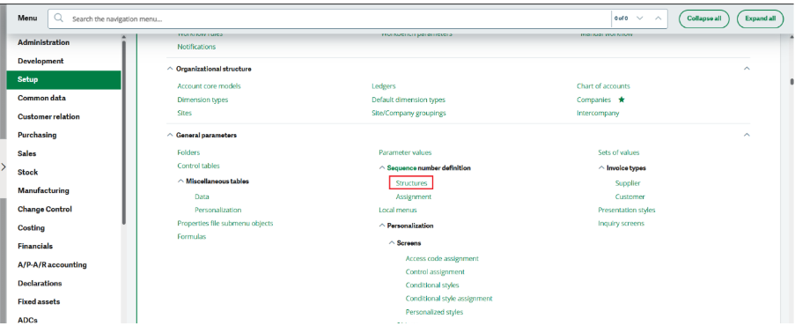Open Supplier invoice types link
This screenshot has height=326, width=795.
pos(628,182)
